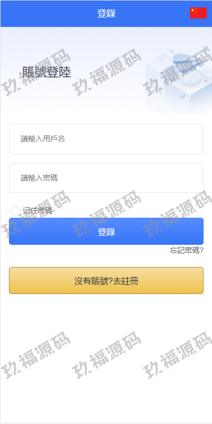Click the 登錄 title in header
This screenshot has width=212, height=424.
[x=106, y=14]
